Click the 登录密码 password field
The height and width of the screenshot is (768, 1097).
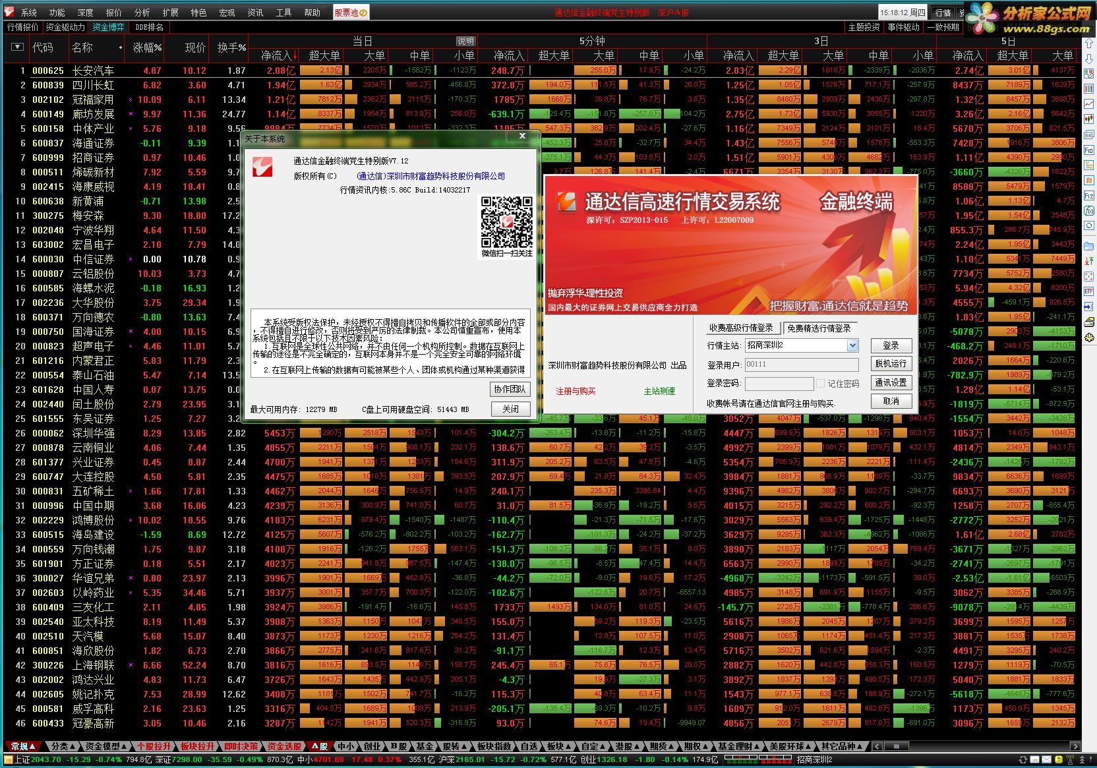(x=779, y=384)
